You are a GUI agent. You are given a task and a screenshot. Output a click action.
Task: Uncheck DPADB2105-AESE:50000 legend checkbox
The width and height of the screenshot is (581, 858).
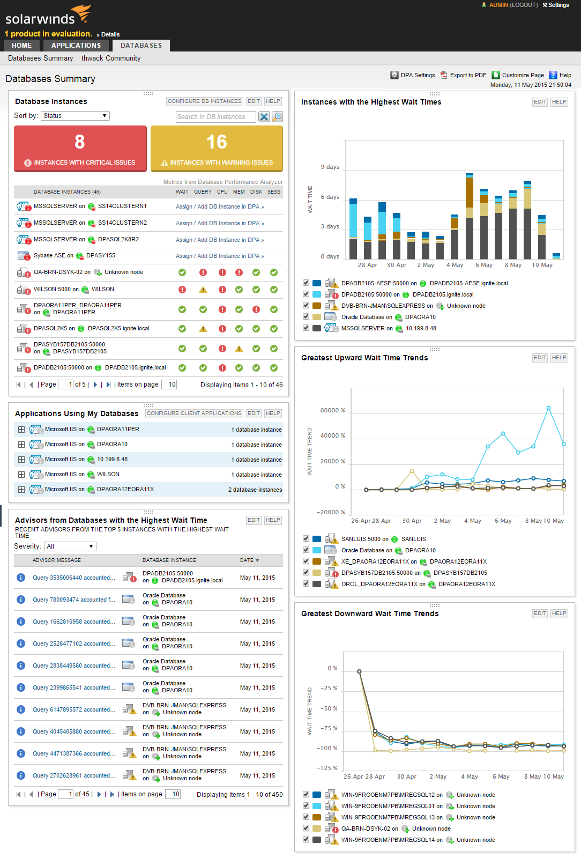pos(306,283)
